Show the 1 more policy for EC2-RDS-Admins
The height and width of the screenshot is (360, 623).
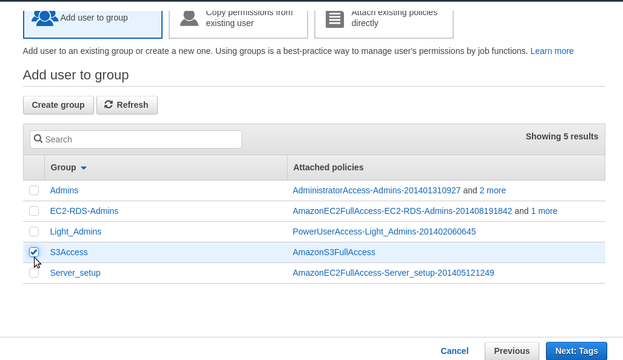(x=544, y=211)
